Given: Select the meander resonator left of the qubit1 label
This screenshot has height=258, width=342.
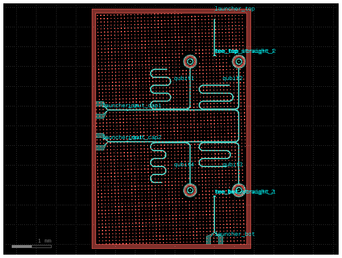Looking at the screenshot, I should [161, 85].
